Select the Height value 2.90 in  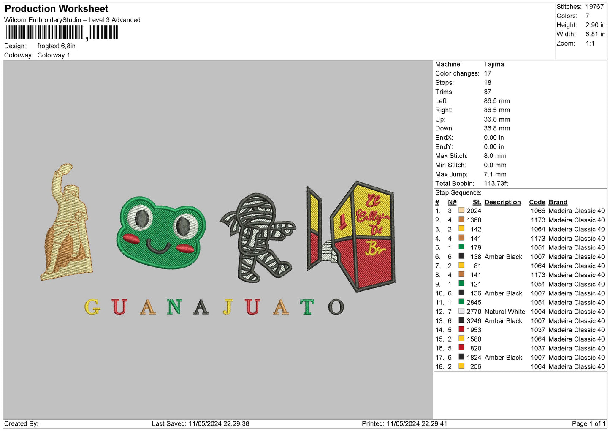tap(595, 25)
